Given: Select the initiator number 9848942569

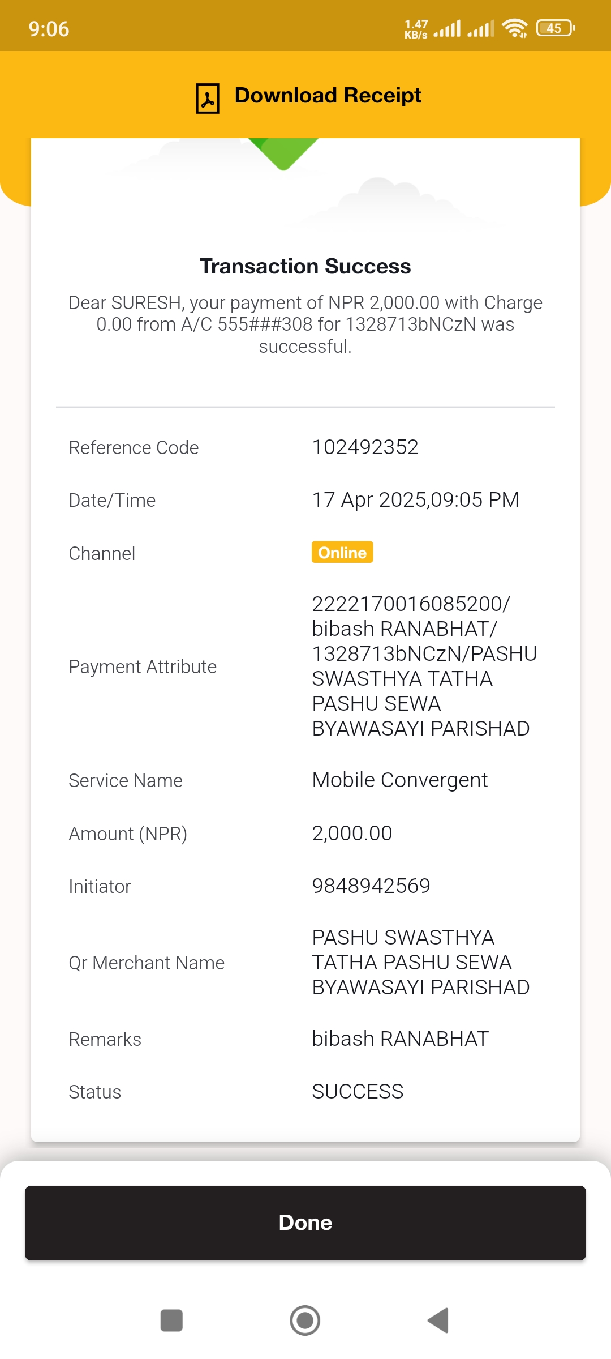Looking at the screenshot, I should click(x=371, y=886).
